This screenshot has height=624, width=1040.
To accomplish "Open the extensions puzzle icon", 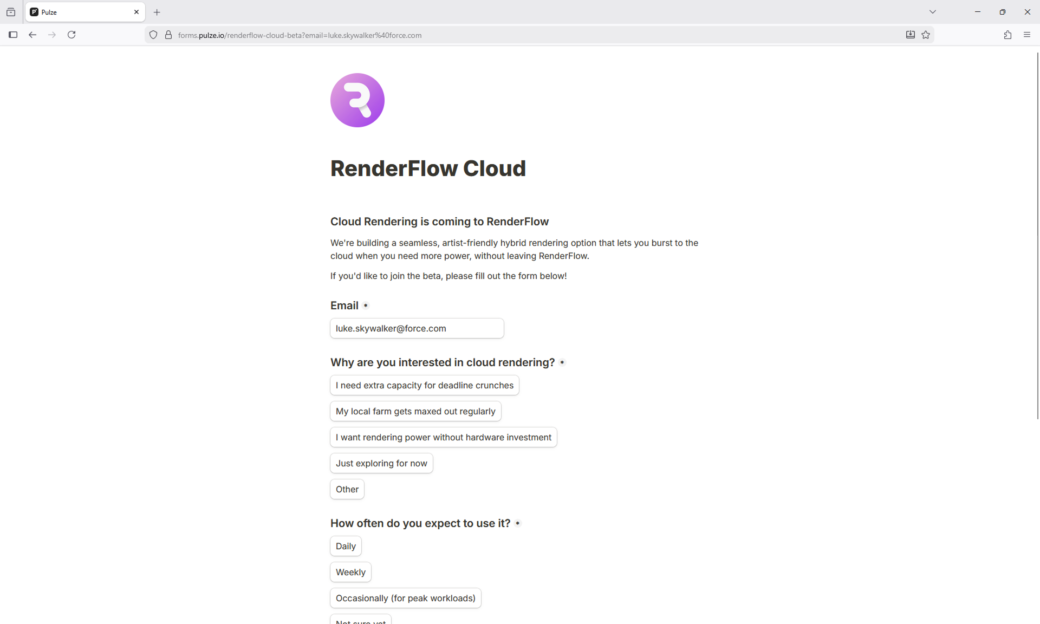I will point(1007,35).
